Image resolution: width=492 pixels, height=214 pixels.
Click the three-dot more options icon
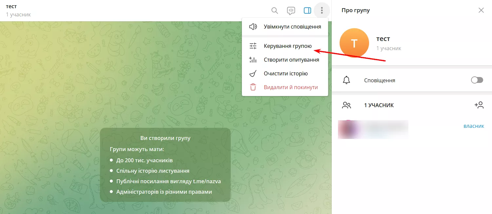tap(322, 11)
